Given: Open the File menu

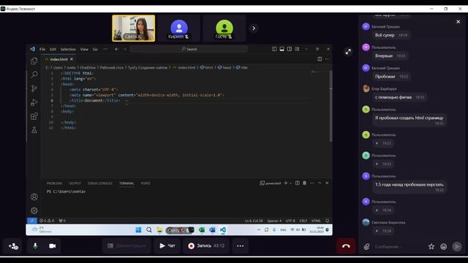Looking at the screenshot, I should coord(42,49).
